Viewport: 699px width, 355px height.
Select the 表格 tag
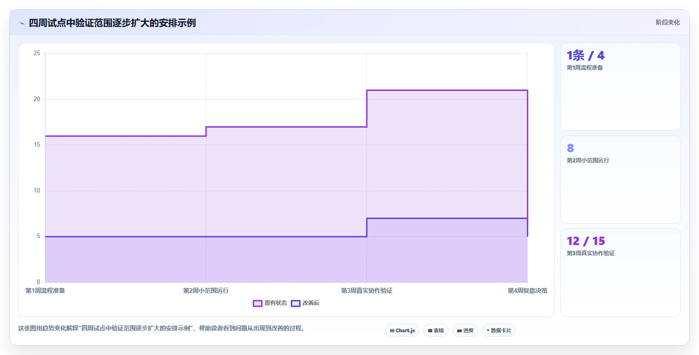click(x=436, y=330)
